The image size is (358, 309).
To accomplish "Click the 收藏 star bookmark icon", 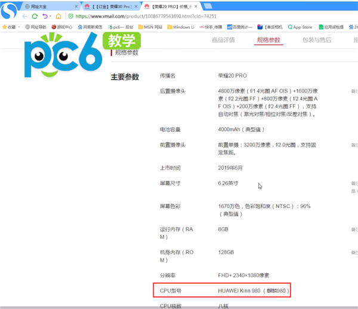I will tap(4, 27).
